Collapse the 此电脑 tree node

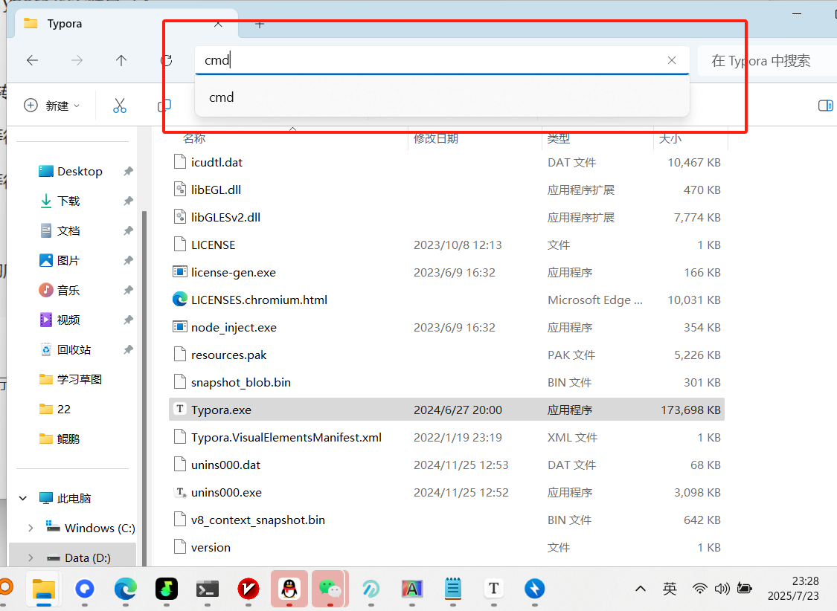point(23,499)
